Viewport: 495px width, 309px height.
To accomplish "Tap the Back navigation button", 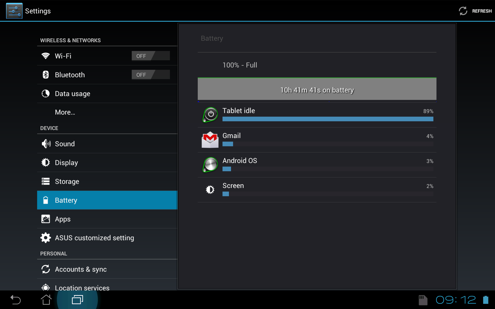I will pos(15,300).
